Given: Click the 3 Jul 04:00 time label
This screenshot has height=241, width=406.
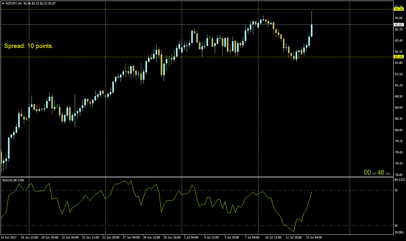Looking at the screenshot, I should point(192,237).
